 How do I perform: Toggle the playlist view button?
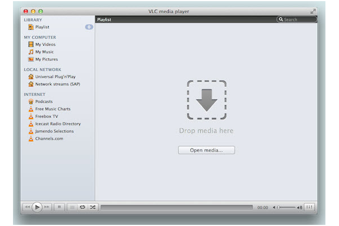[x=72, y=207]
